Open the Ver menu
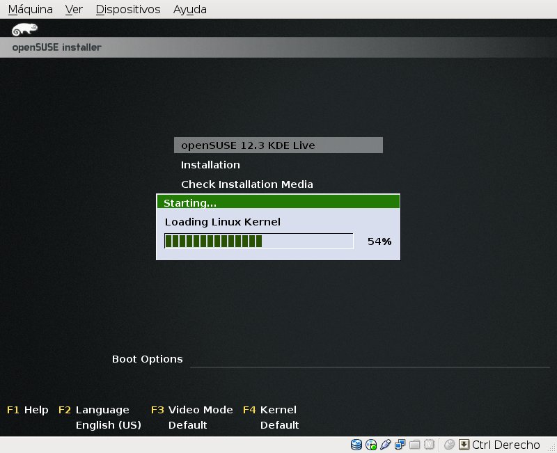The height and width of the screenshot is (453, 557). [x=74, y=9]
